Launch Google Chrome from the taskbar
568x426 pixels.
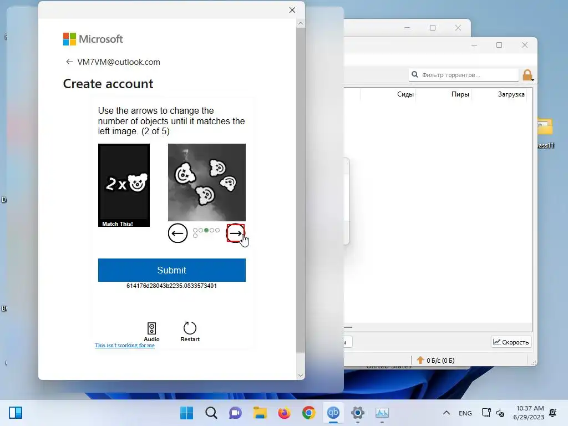308,413
